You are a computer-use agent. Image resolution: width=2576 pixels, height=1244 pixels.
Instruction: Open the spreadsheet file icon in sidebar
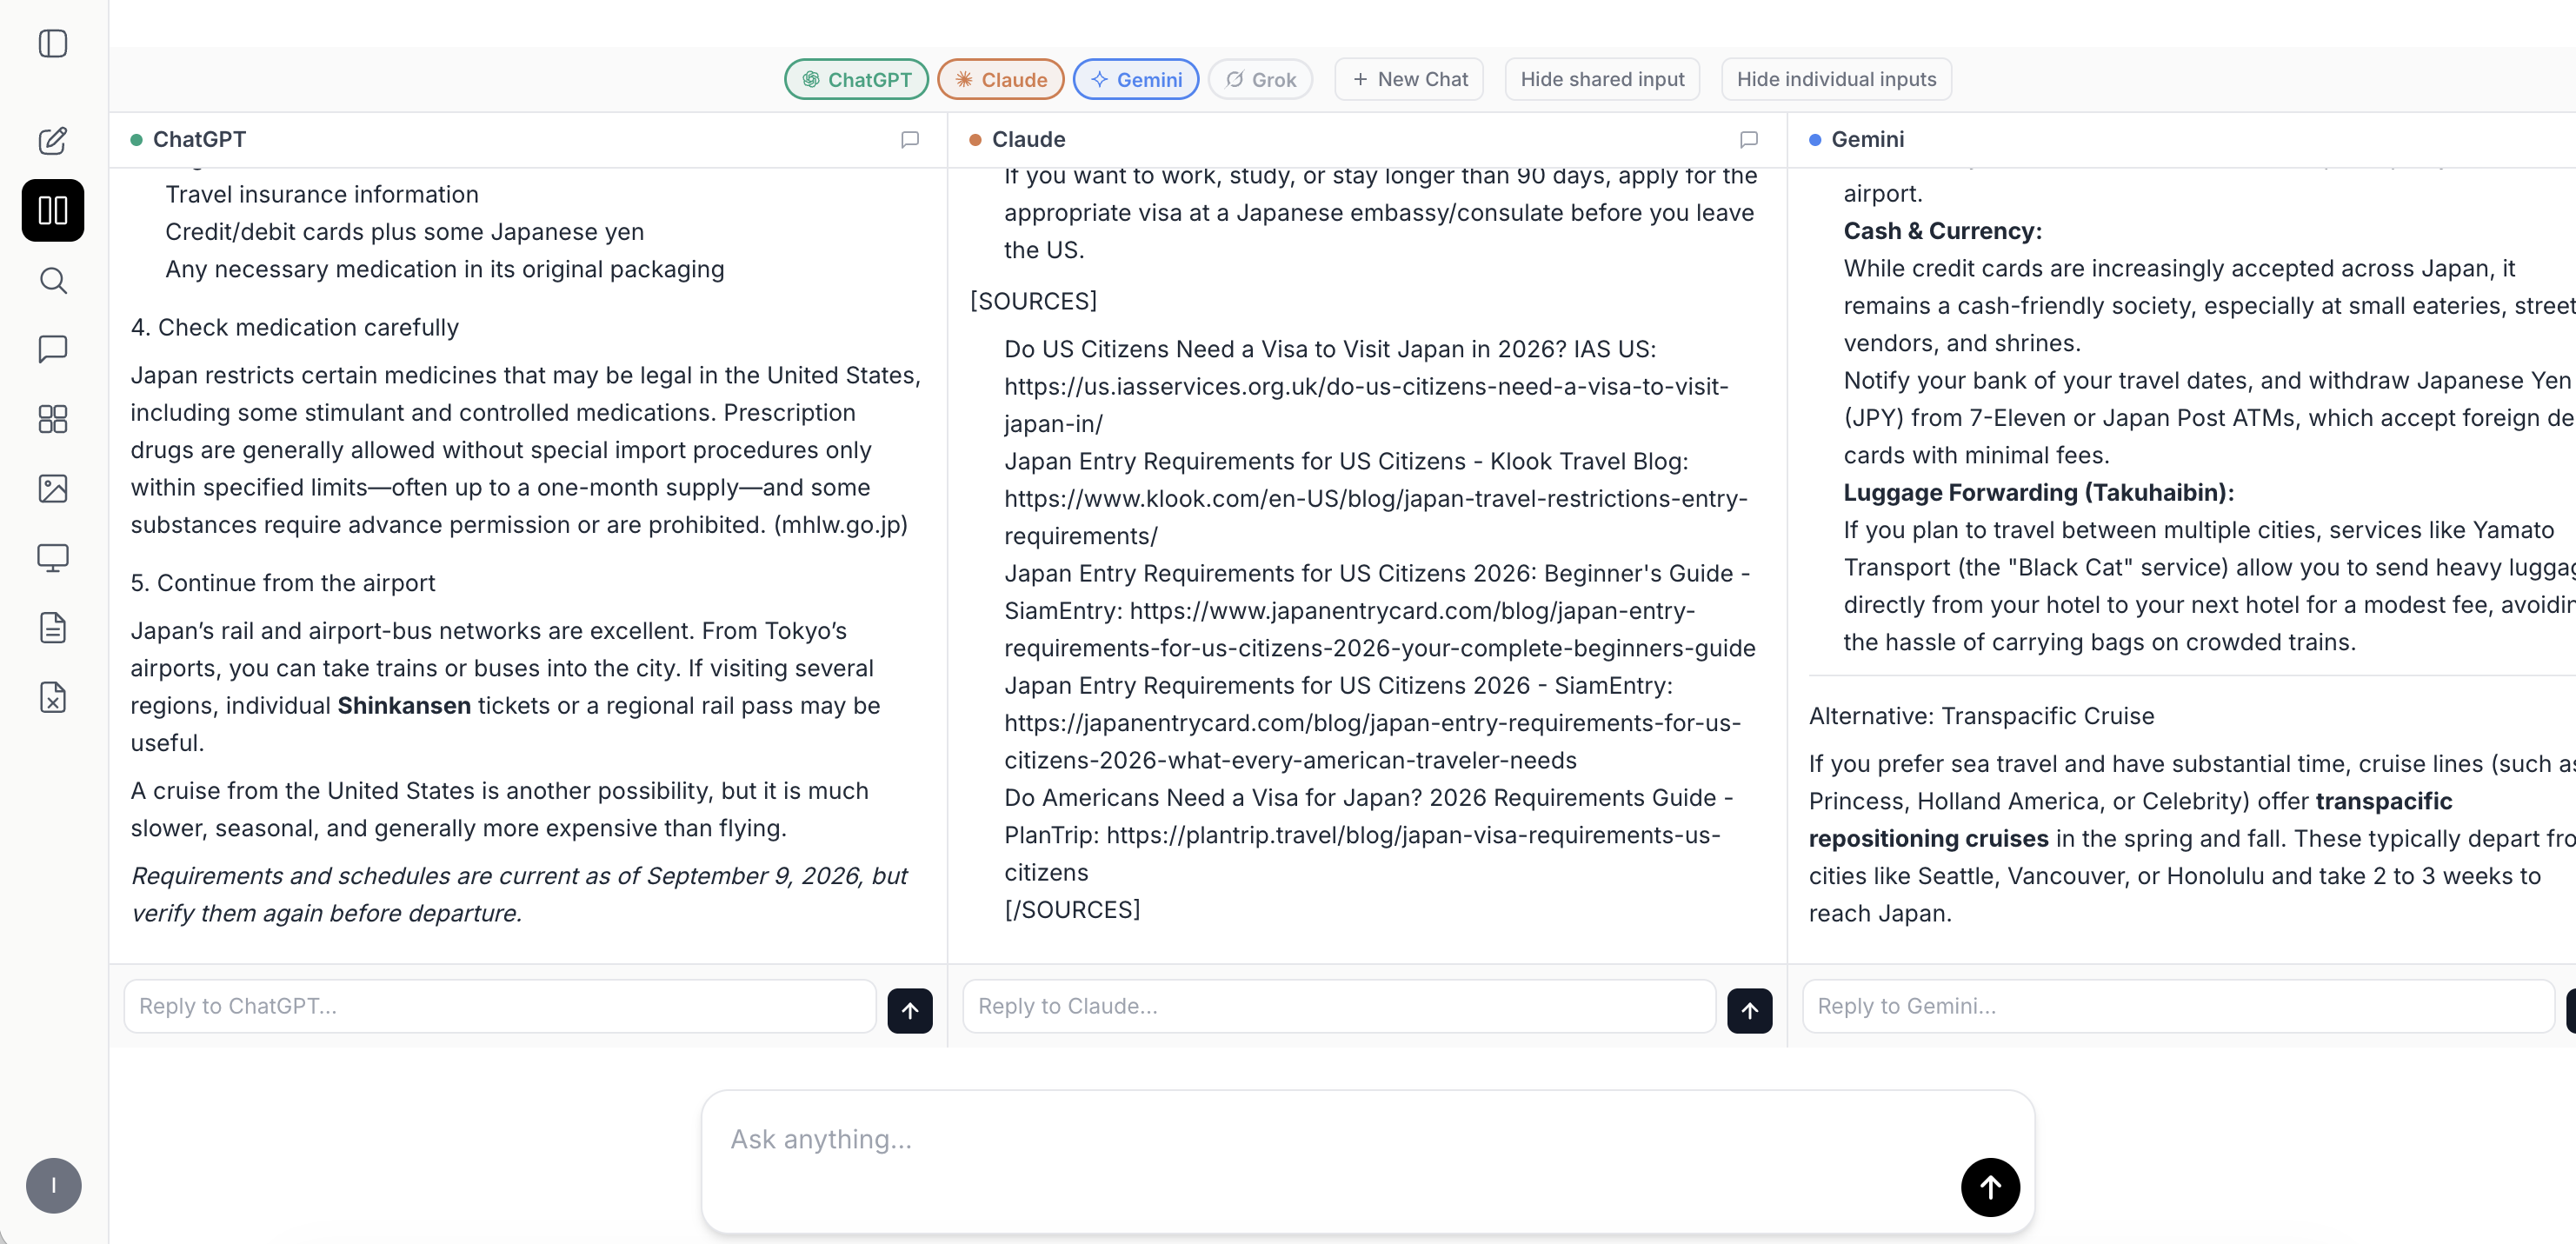[x=53, y=697]
